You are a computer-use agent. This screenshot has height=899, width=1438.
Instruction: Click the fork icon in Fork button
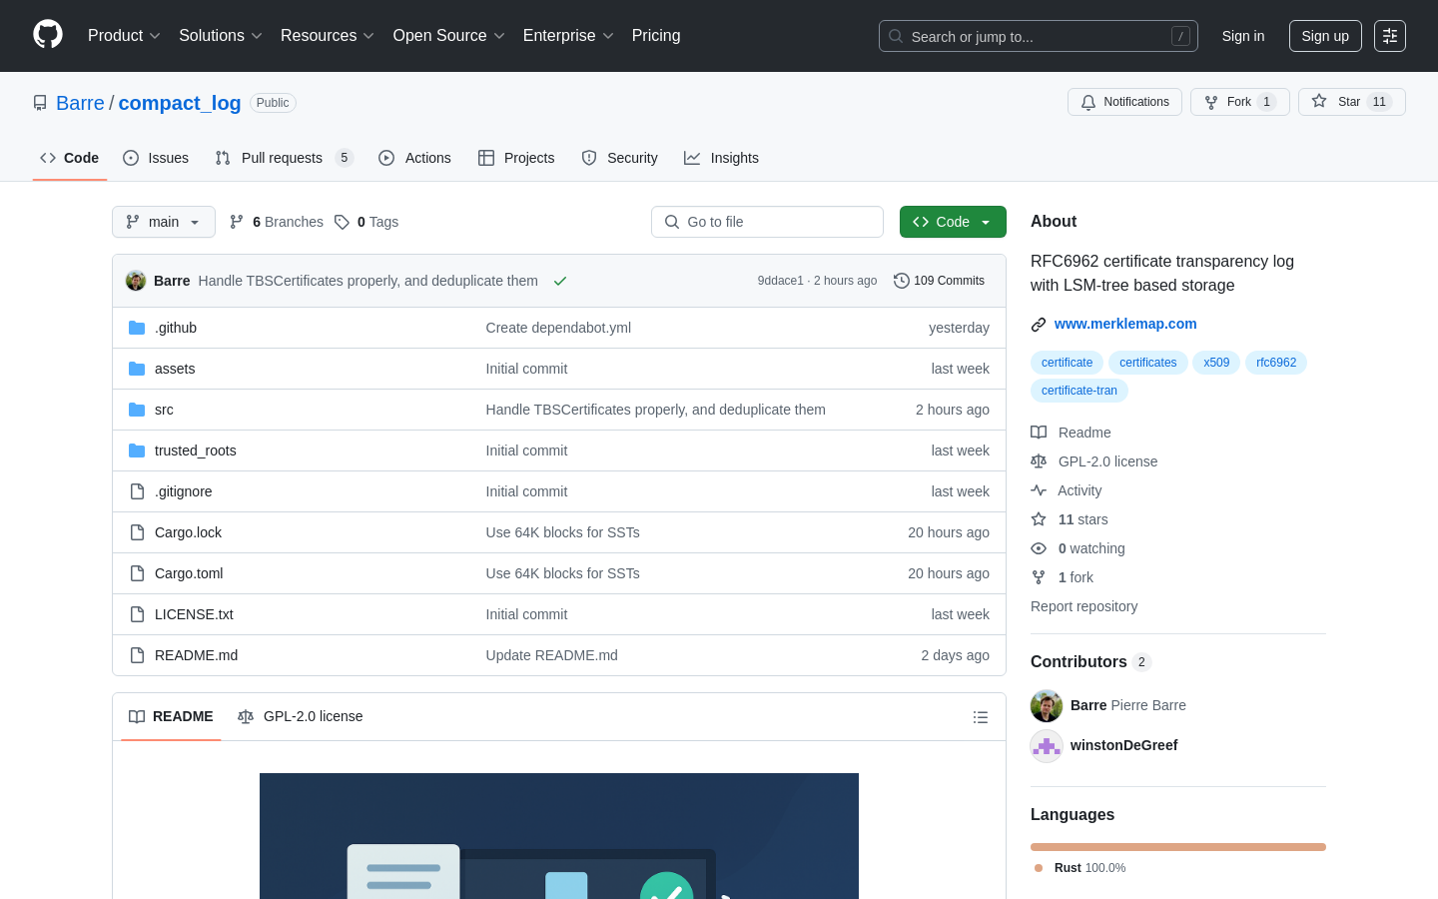click(x=1211, y=102)
